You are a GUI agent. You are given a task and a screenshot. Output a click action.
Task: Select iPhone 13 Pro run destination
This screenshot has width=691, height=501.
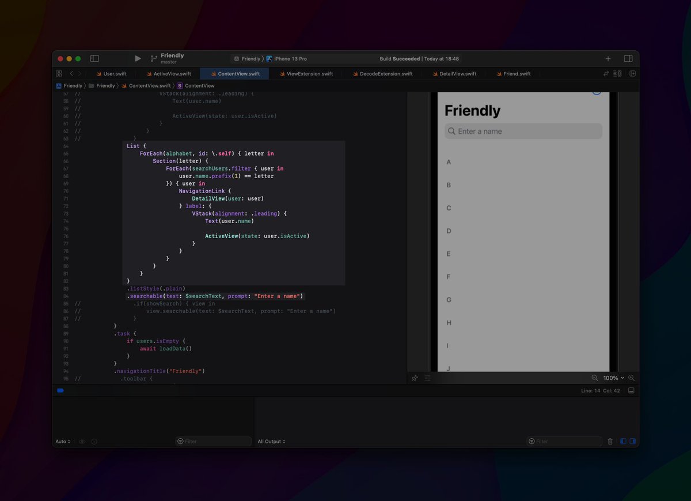tap(290, 59)
